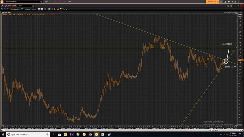
Task: Open the messenger chat icon
Action: click(229, 2)
